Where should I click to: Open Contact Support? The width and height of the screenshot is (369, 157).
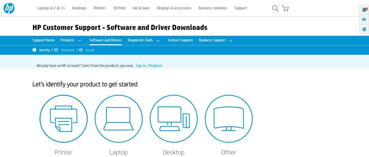click(x=180, y=40)
